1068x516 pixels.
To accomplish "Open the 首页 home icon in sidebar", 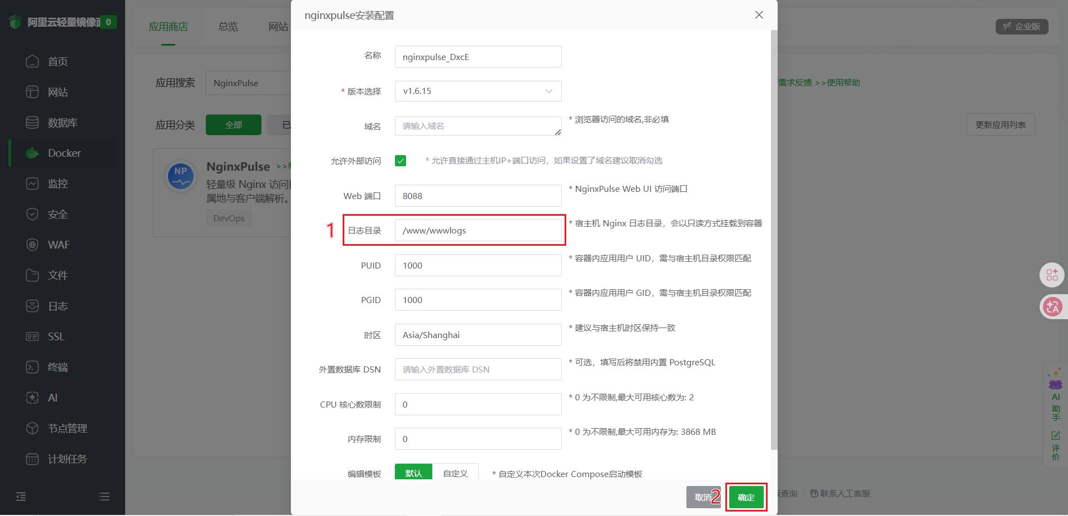I will click(x=32, y=61).
